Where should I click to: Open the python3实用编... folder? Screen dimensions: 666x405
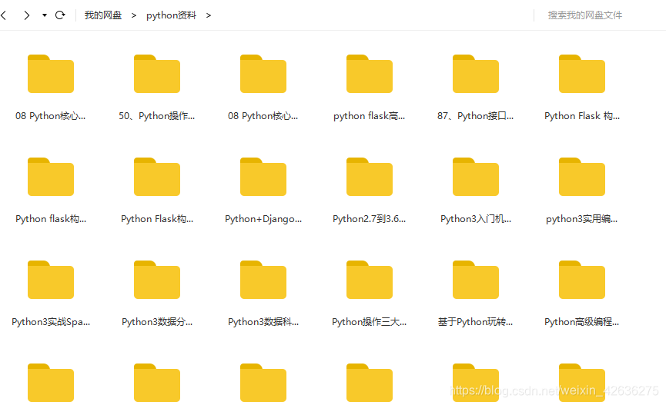tap(581, 177)
